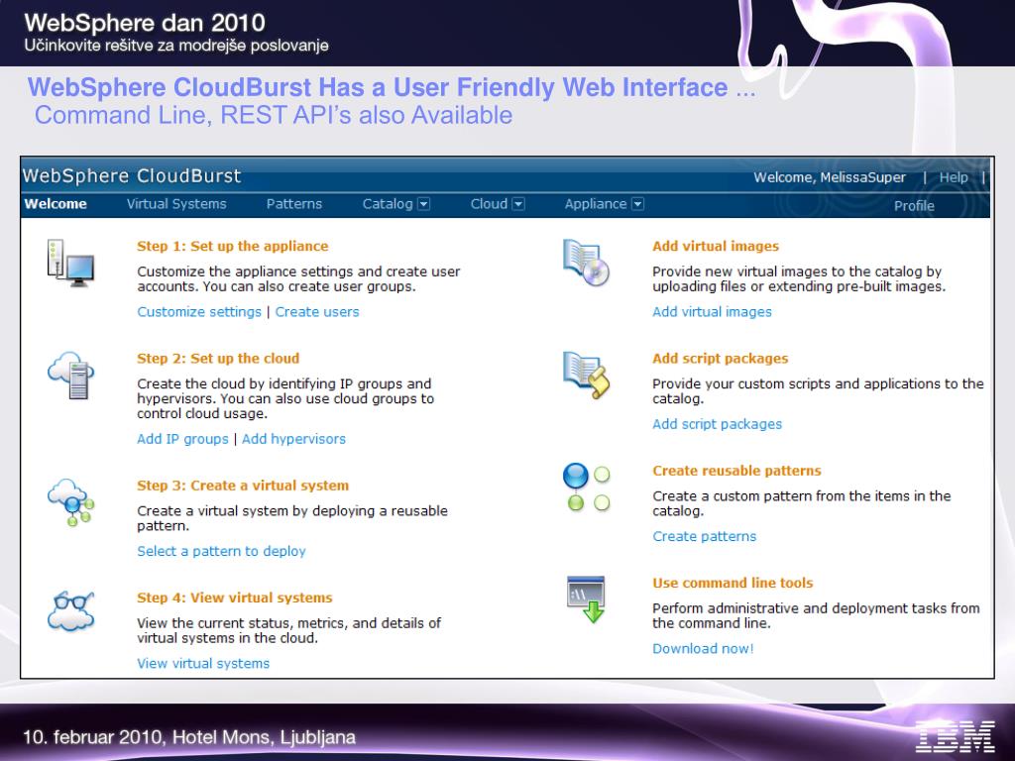
Task: Click the Add script packages orange heading
Action: click(721, 359)
